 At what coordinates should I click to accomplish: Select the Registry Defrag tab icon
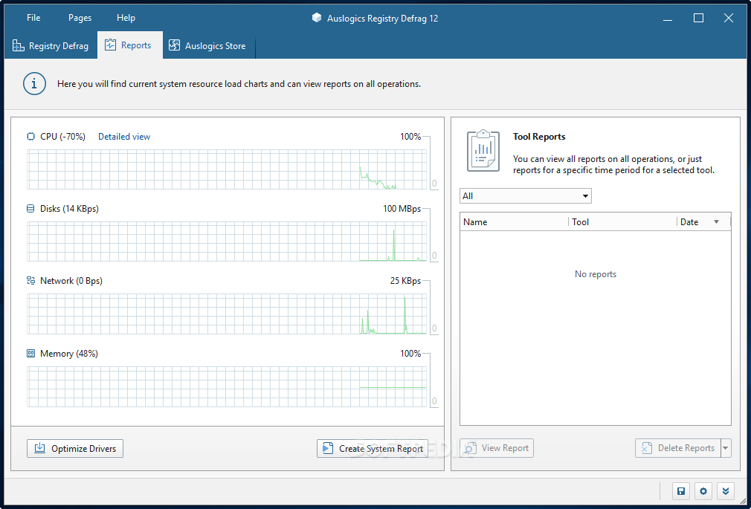click(18, 45)
